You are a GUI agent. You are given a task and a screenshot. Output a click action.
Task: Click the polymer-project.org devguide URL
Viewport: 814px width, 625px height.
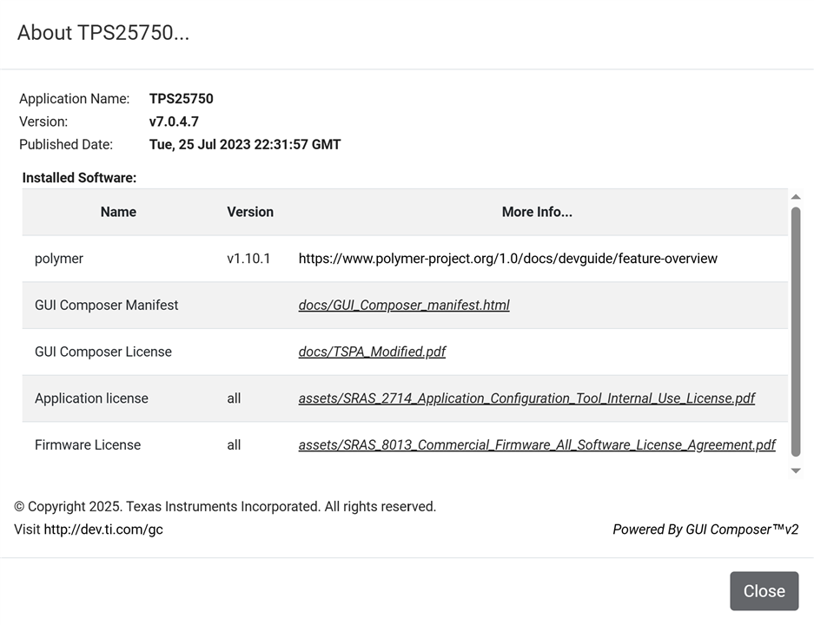[507, 259]
